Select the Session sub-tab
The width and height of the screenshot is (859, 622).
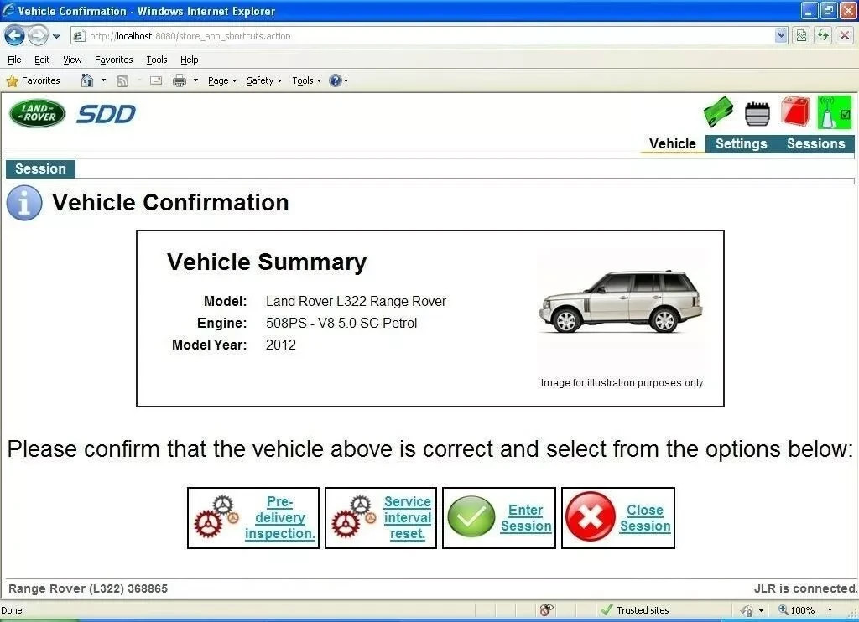pos(40,168)
